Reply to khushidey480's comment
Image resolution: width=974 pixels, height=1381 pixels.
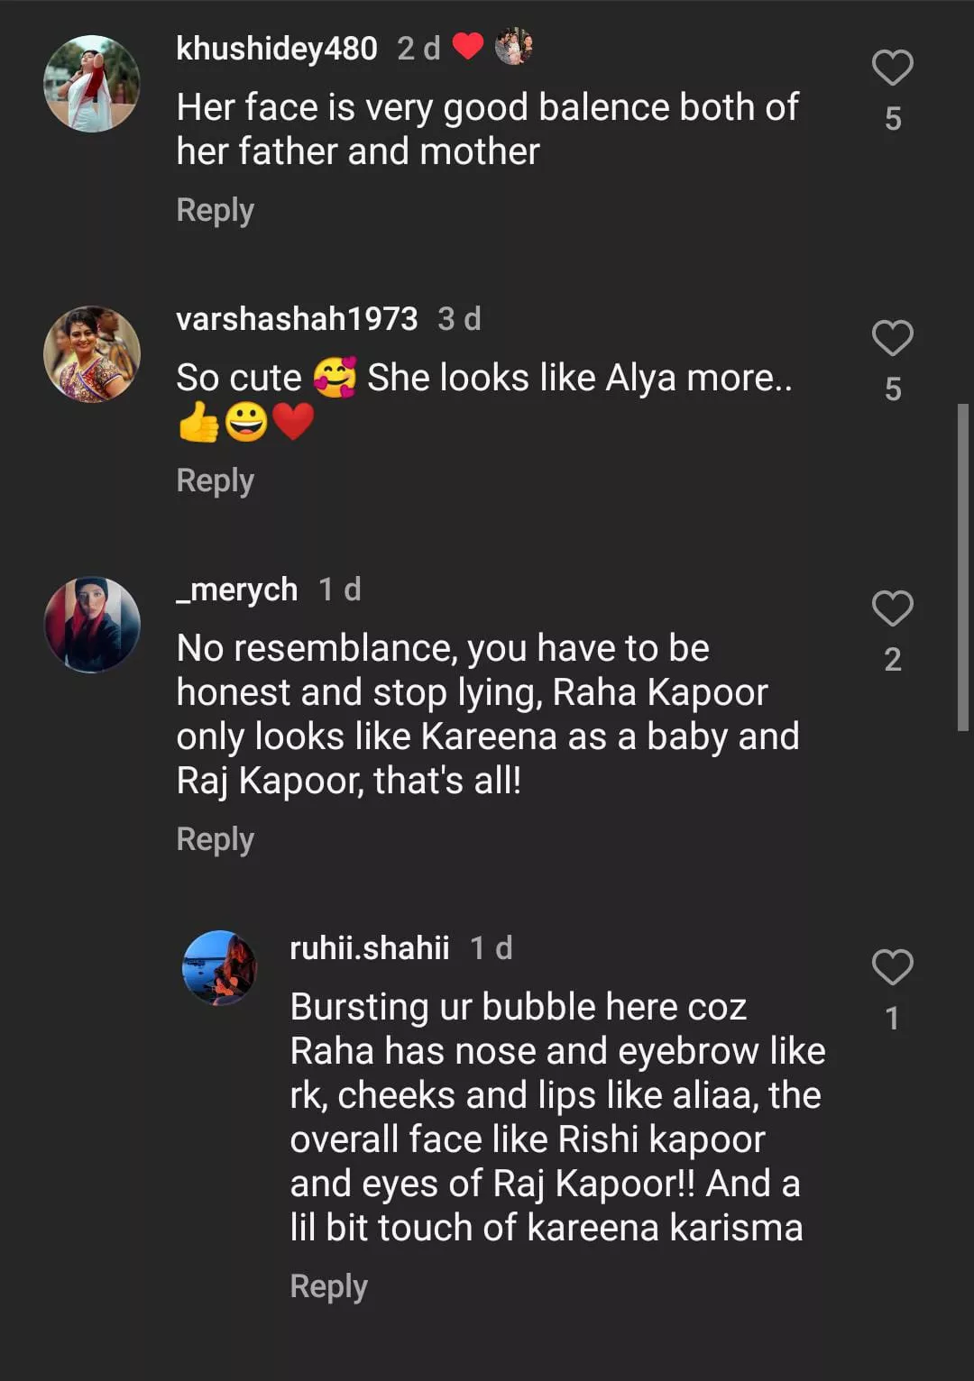(215, 210)
